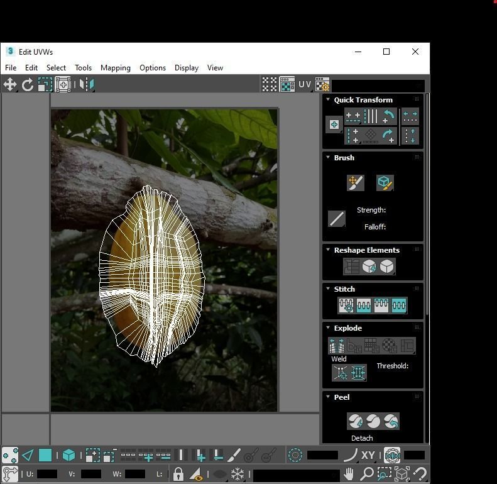Toggle show map background display icon
The height and width of the screenshot is (484, 497).
point(287,84)
